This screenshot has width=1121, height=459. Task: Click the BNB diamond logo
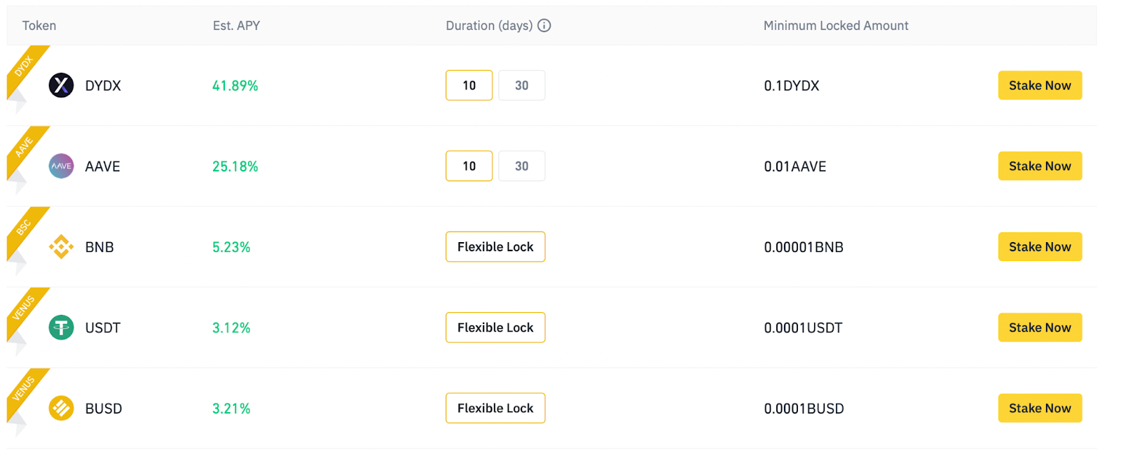61,246
